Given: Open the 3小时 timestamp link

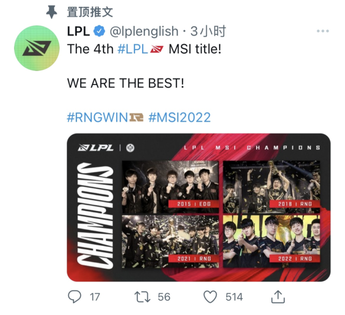Looking at the screenshot, I should pyautogui.click(x=208, y=31).
